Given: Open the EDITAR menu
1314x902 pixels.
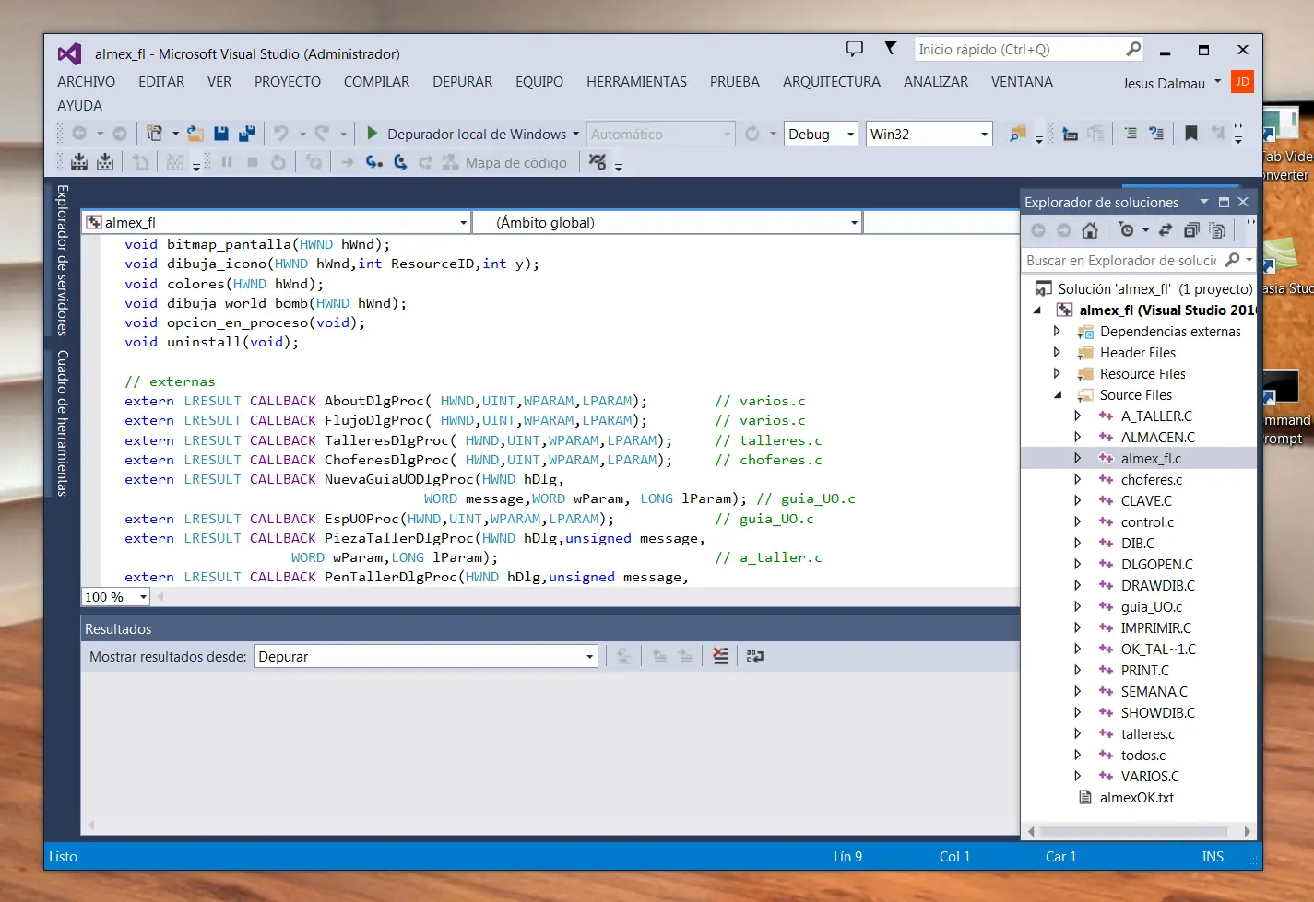Looking at the screenshot, I should click(x=161, y=82).
